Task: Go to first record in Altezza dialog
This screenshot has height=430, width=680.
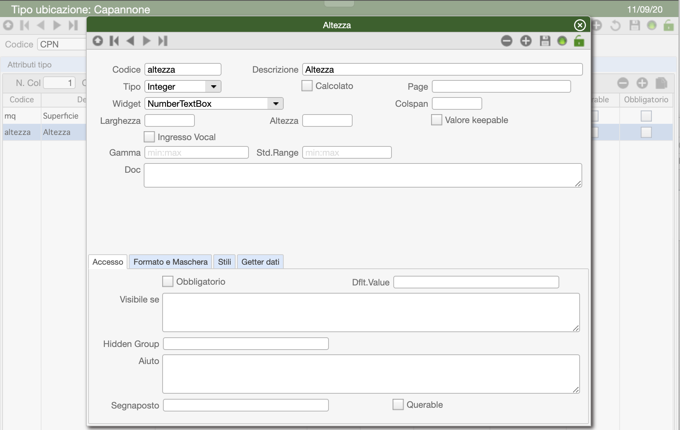Action: point(114,41)
